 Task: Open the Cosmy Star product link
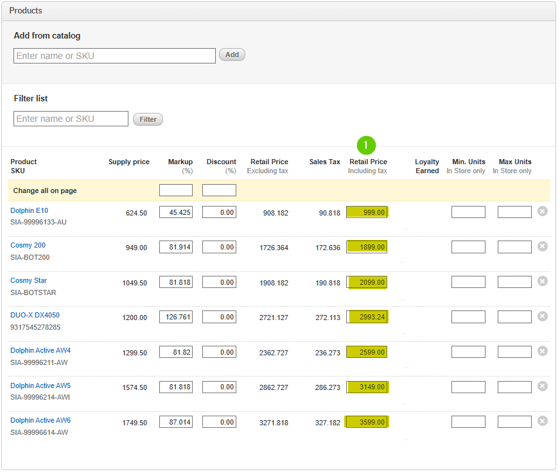(x=28, y=281)
